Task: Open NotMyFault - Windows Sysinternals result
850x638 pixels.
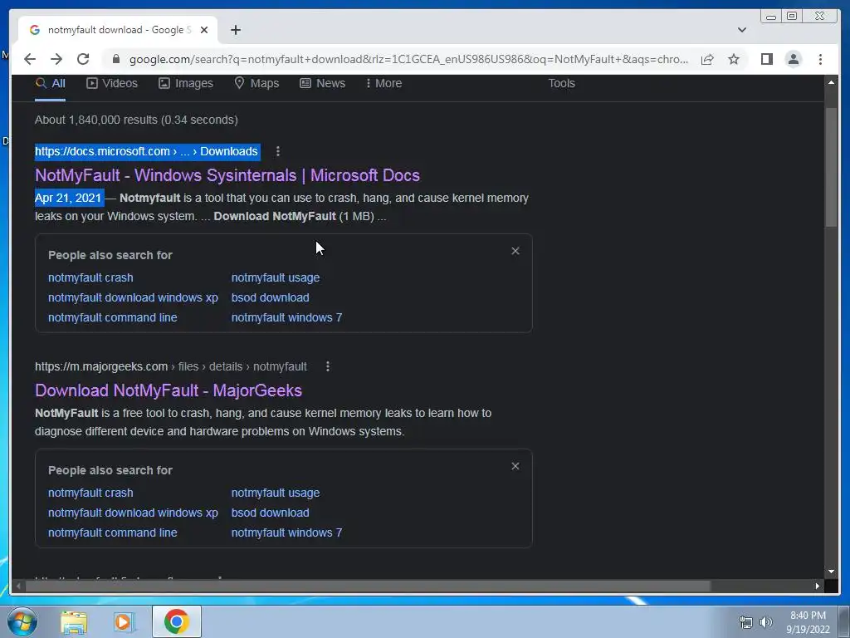Action: point(227,175)
